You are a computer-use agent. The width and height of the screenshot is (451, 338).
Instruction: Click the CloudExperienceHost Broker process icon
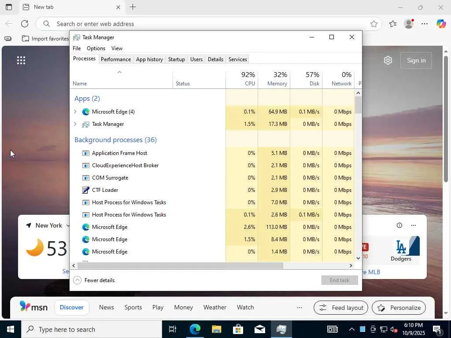click(x=86, y=165)
